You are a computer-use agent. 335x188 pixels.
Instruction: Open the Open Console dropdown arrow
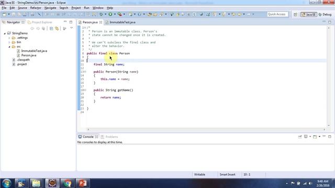coord(319,136)
